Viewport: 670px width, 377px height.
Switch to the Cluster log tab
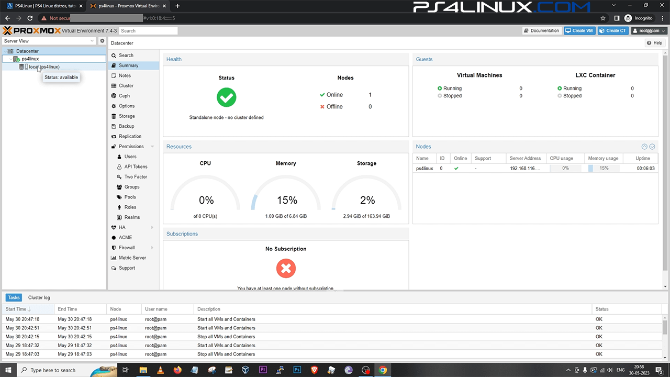pyautogui.click(x=39, y=297)
